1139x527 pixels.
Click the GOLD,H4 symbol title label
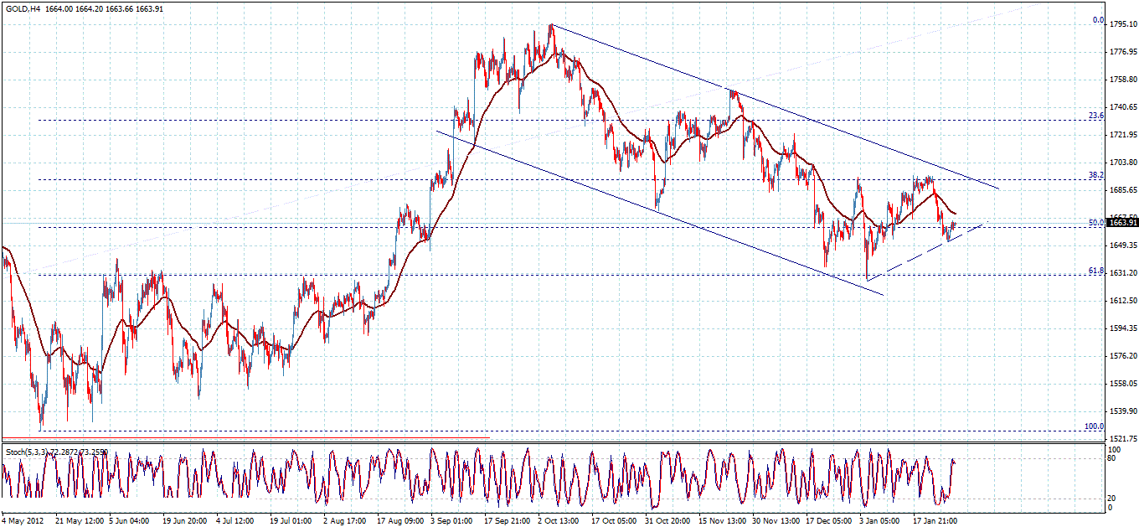[18, 9]
